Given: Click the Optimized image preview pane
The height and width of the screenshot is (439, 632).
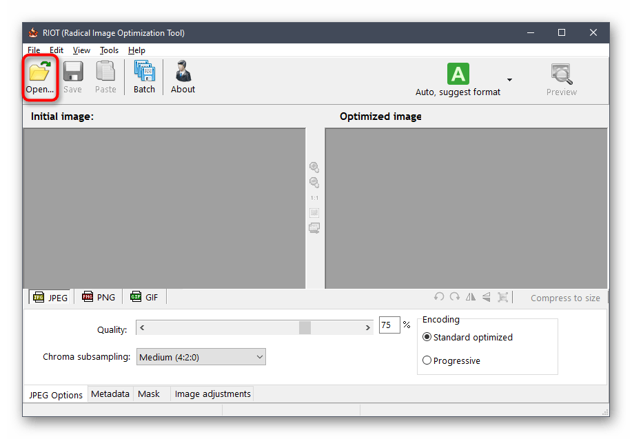Looking at the screenshot, I should pos(466,208).
